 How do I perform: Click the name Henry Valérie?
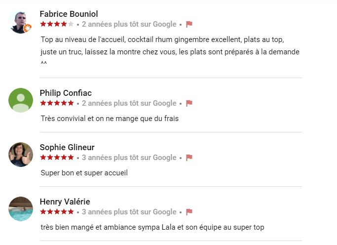65,202
